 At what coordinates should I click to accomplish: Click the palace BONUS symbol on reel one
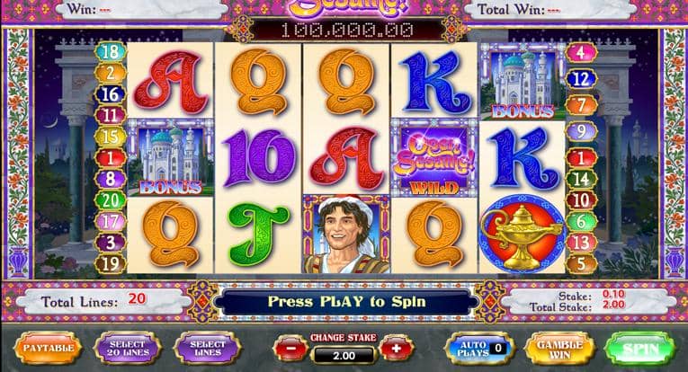pos(170,158)
